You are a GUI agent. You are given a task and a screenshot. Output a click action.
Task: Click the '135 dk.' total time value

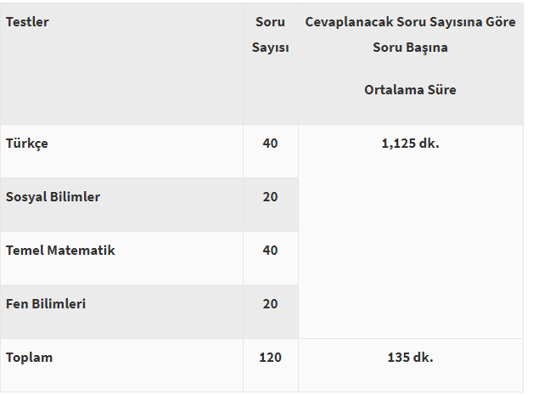[x=410, y=358]
